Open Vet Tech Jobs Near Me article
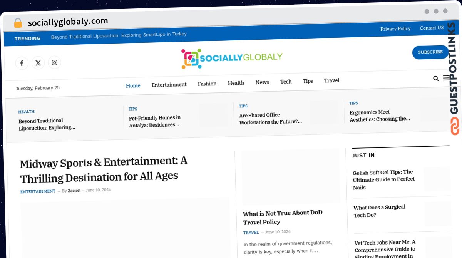Image resolution: width=462 pixels, height=258 pixels. (x=385, y=249)
